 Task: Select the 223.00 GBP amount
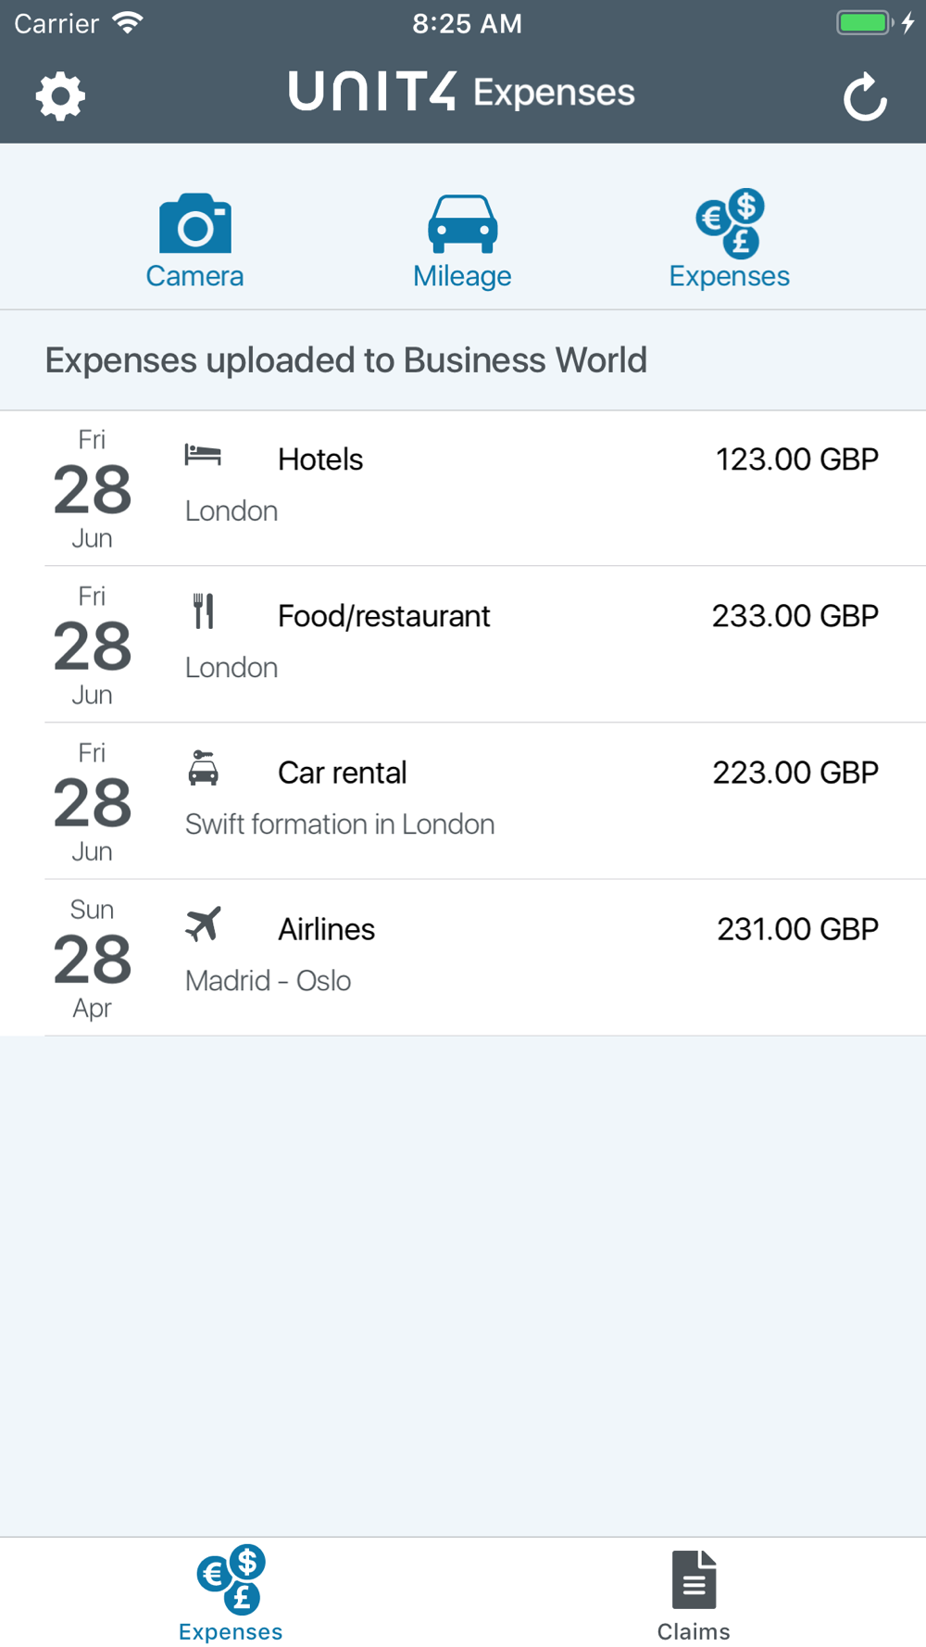coord(795,773)
